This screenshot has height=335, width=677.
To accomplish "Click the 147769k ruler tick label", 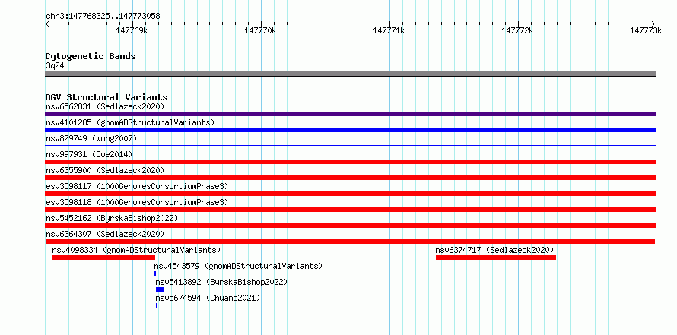I will pyautogui.click(x=132, y=30).
